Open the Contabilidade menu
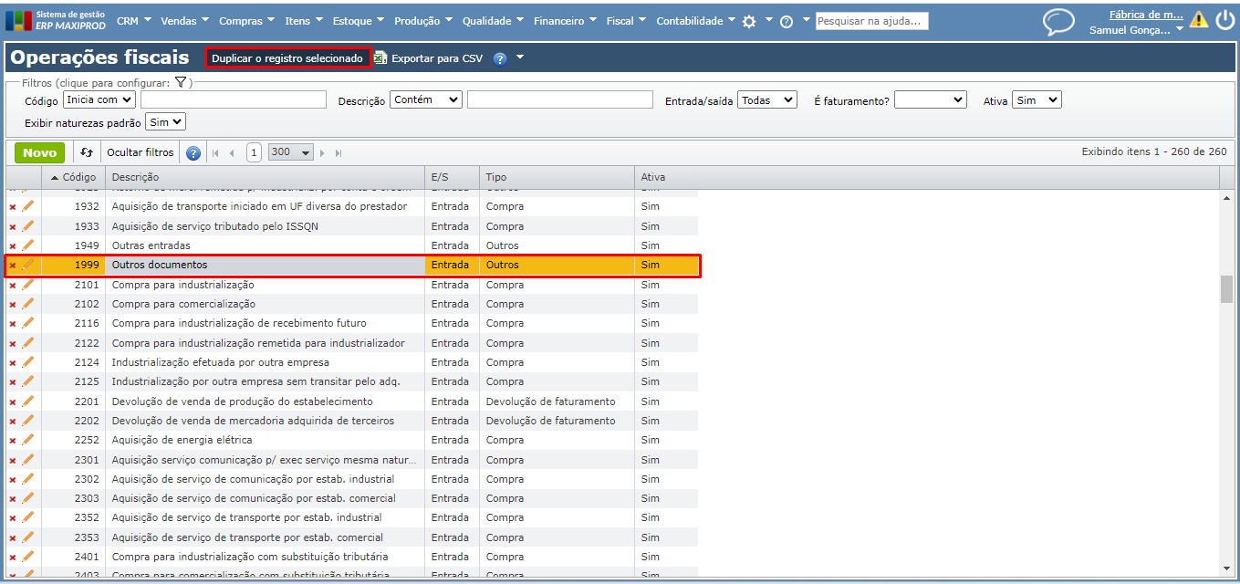Screen dimensions: 1240x584 (x=695, y=21)
